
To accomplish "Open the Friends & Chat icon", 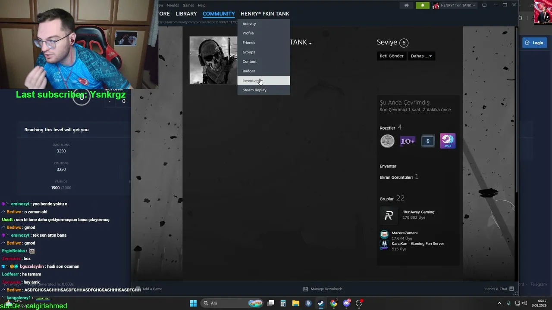I will point(511,289).
